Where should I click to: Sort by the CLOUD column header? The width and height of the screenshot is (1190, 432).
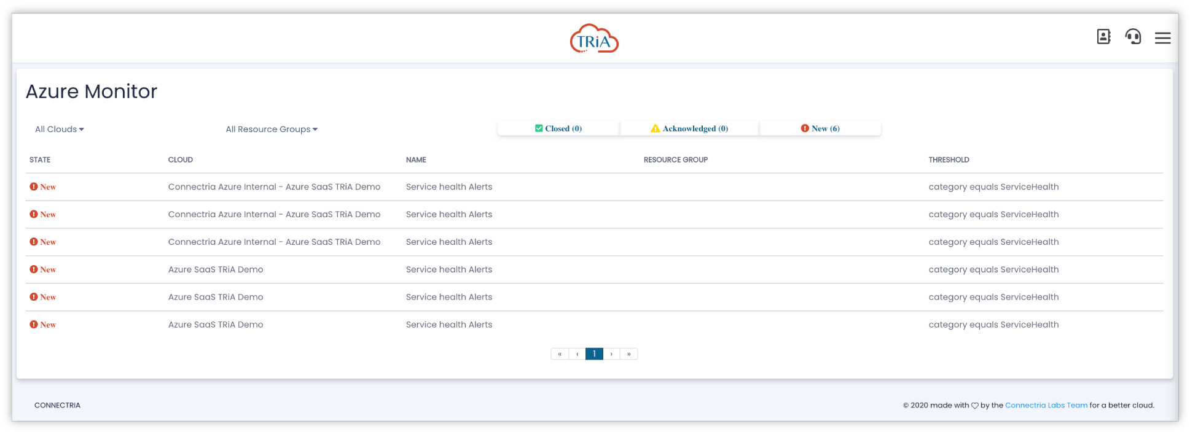(181, 160)
